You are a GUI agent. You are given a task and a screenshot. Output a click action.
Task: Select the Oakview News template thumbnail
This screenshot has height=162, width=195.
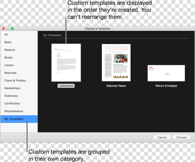pos(116,63)
